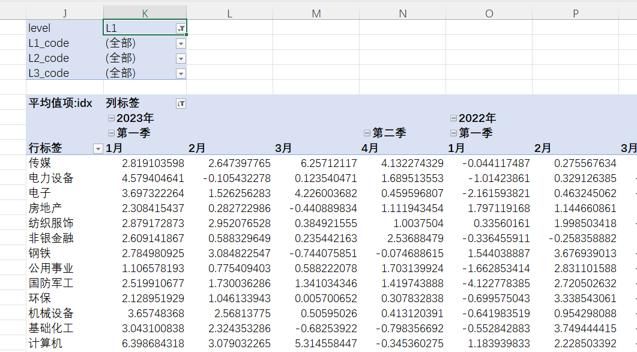Open the level filter dropdown showing L1
Screen dimensions: 637x352
[x=181, y=28]
